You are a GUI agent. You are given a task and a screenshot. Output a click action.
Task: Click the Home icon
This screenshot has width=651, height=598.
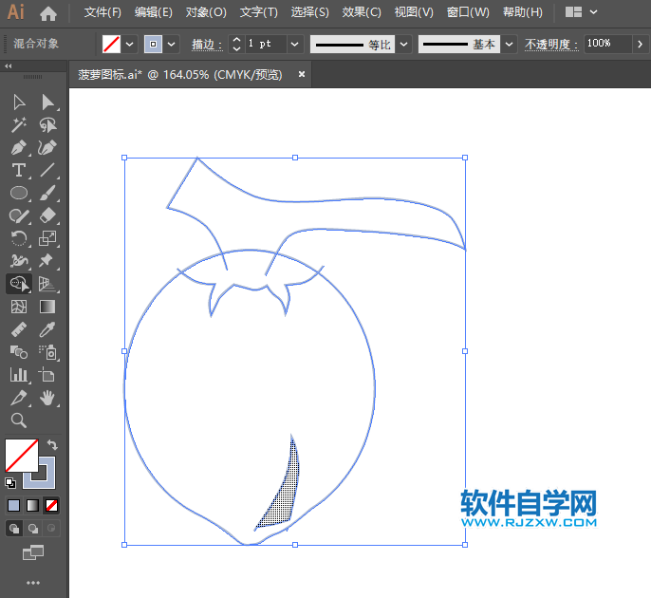pos(48,13)
